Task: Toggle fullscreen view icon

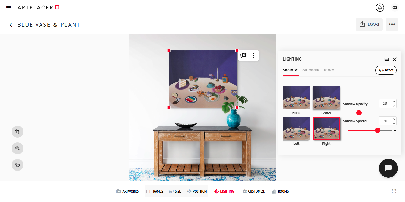Action: point(394,191)
